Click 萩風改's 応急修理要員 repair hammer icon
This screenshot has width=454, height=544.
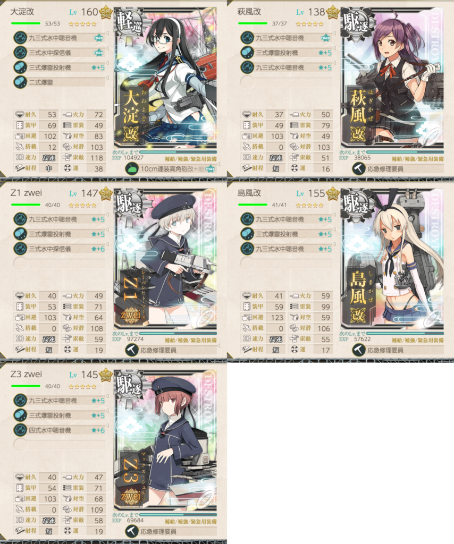click(x=358, y=169)
